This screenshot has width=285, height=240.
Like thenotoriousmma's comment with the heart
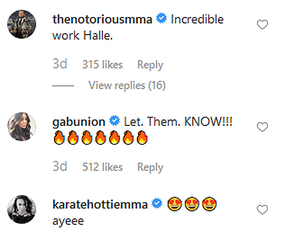(262, 25)
